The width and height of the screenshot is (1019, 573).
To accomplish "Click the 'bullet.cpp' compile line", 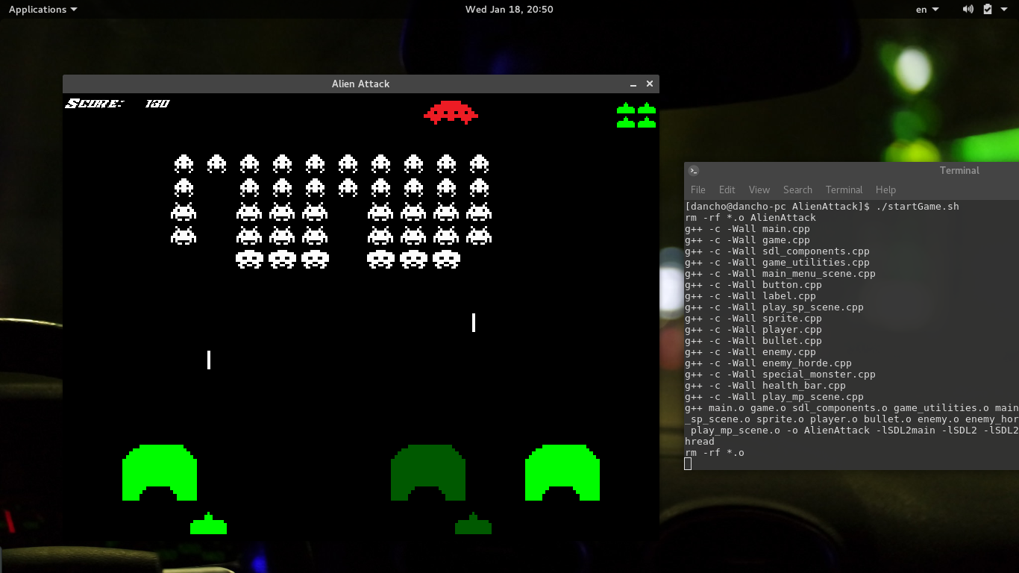I will pos(753,341).
